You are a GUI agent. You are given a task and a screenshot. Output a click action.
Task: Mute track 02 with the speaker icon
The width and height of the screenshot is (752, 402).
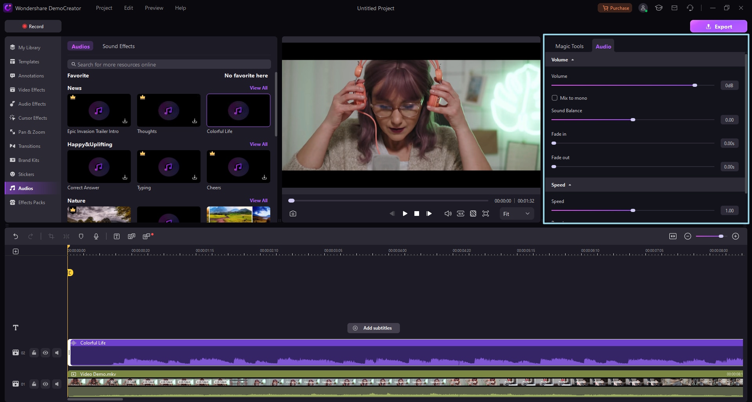(57, 353)
